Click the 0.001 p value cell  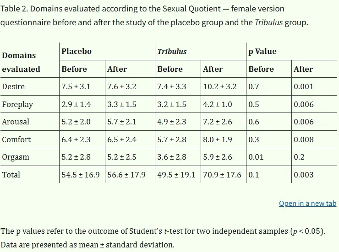[304, 86]
